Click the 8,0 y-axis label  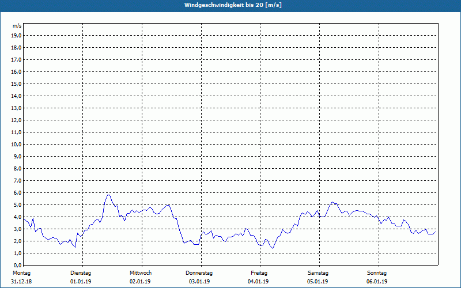[17, 168]
